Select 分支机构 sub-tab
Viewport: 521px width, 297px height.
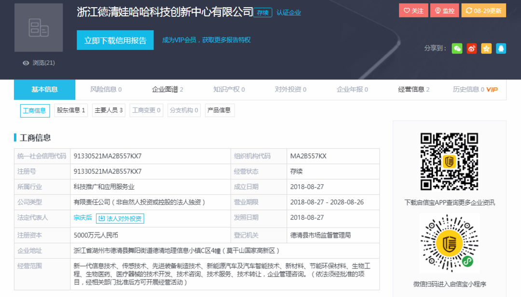click(184, 110)
